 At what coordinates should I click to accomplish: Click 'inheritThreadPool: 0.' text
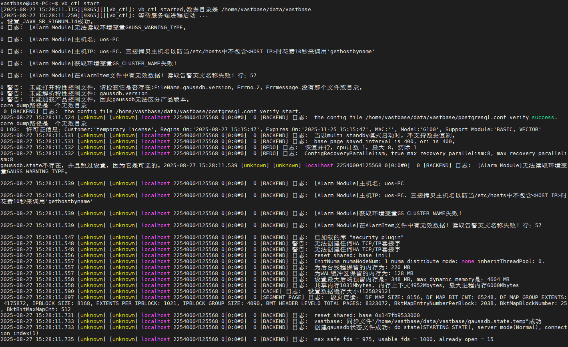511,261
